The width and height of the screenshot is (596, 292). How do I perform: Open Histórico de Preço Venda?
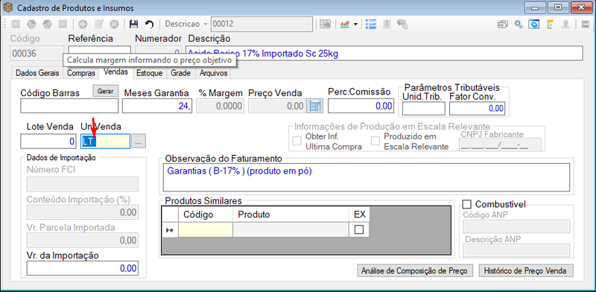[526, 270]
